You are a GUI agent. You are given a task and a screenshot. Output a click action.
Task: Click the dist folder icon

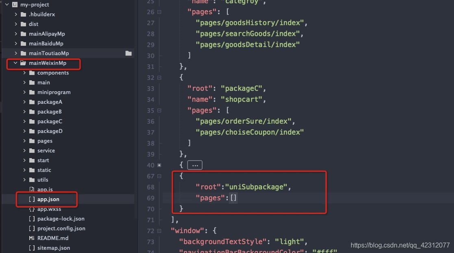tap(24, 24)
